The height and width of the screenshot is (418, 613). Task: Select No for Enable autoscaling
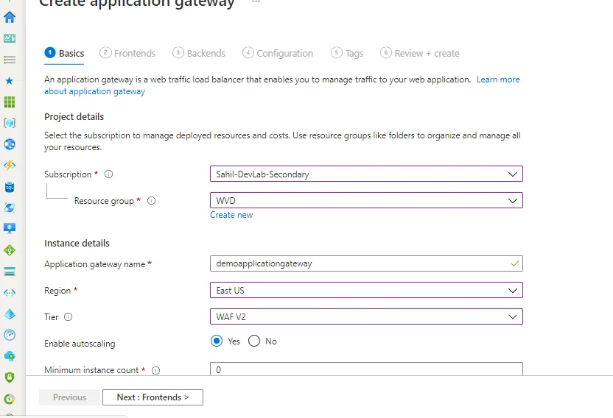coord(254,341)
